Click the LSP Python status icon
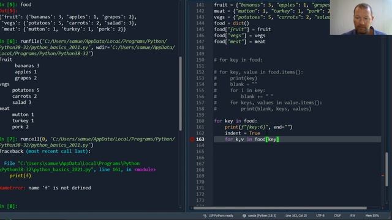The height and width of the screenshot is (220, 392). pos(205,216)
